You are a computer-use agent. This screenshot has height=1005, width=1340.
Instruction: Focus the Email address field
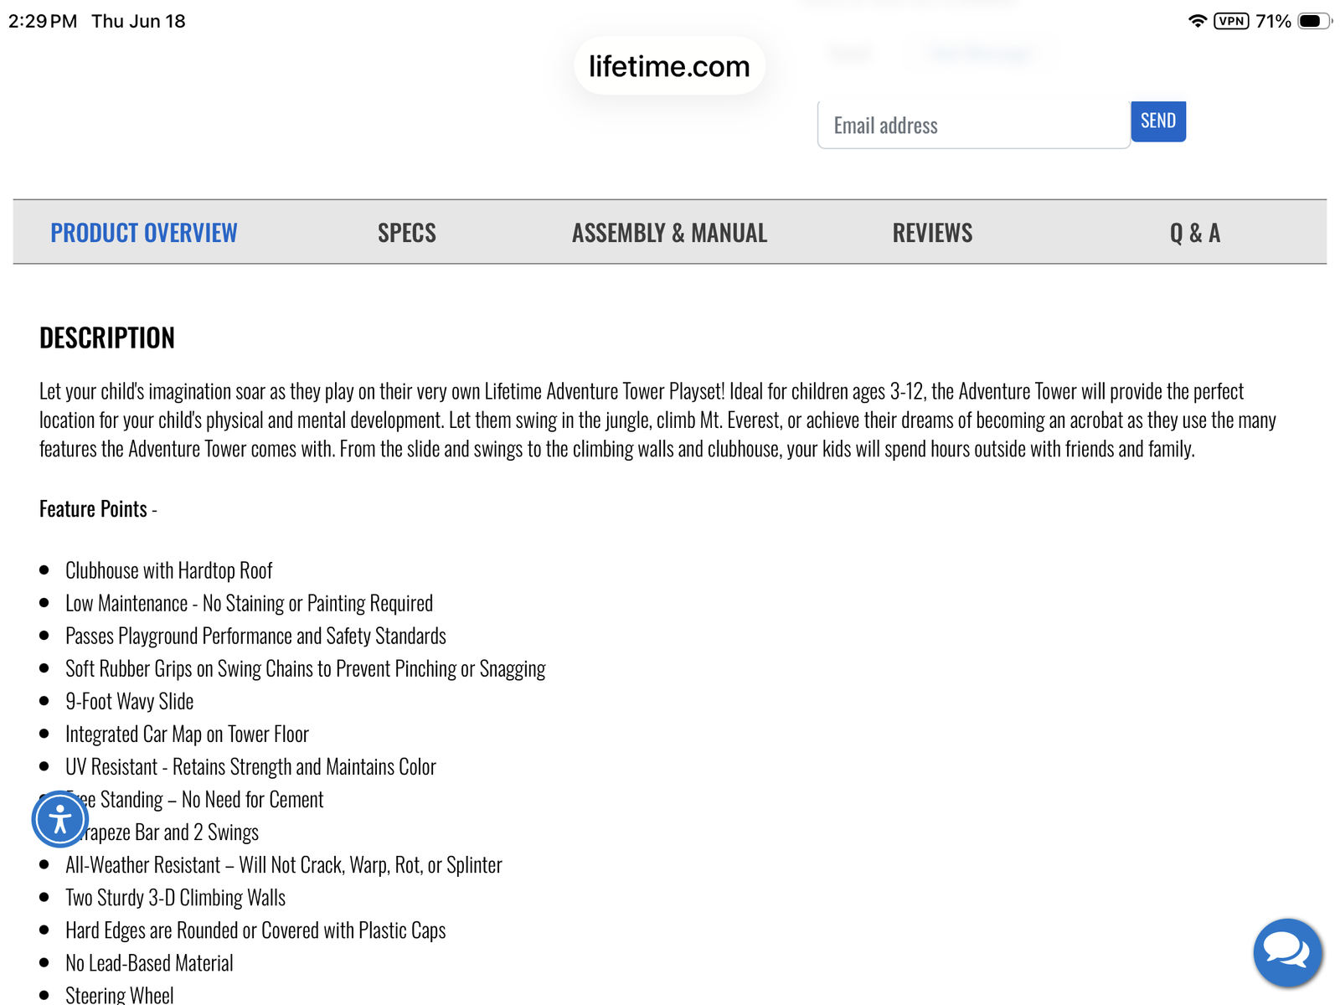tap(974, 125)
